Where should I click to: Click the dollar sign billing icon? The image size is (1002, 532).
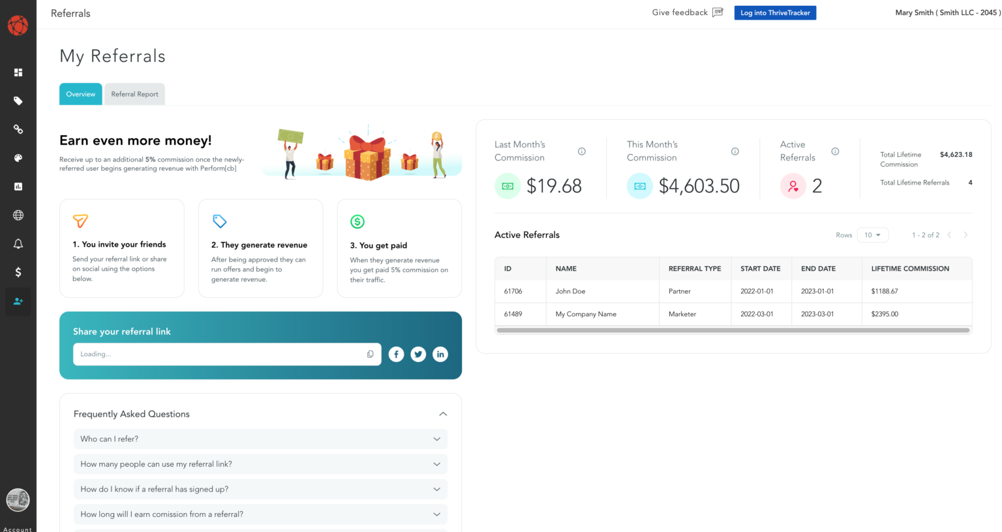pos(18,273)
